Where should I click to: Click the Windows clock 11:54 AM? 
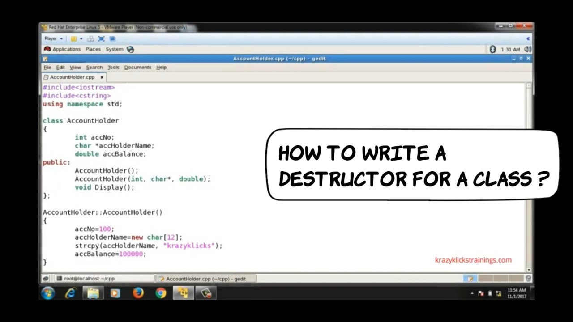coord(517,293)
